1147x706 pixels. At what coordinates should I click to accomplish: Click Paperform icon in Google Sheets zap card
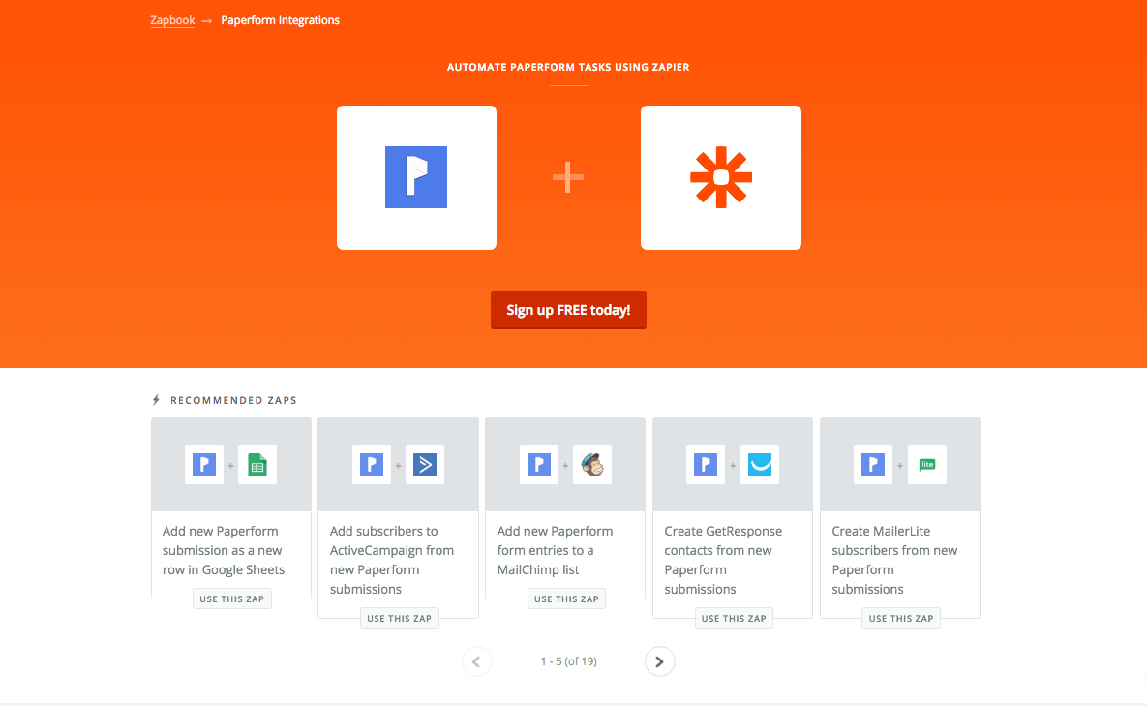pyautogui.click(x=204, y=465)
